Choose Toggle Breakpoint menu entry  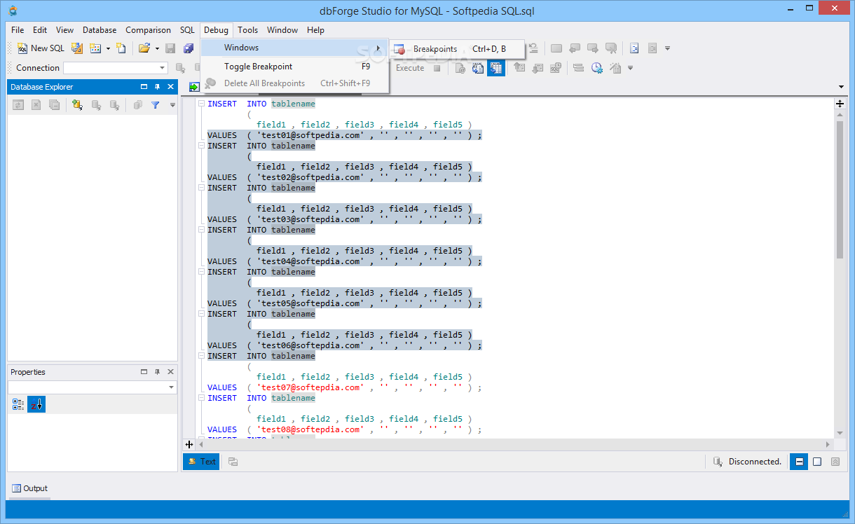(x=294, y=66)
